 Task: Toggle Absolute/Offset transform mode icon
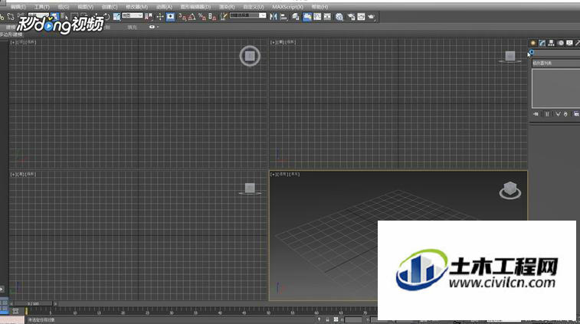(336, 319)
